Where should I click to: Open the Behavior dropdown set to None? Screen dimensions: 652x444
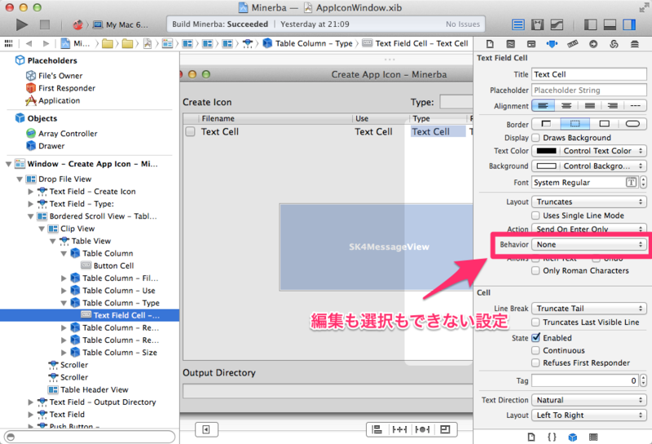(589, 244)
